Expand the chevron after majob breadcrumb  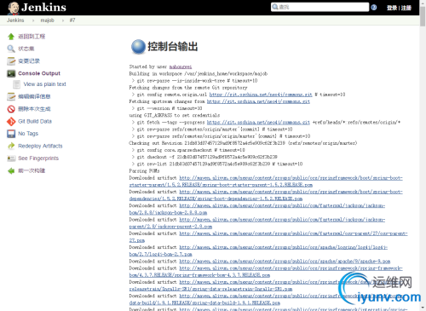63,20
